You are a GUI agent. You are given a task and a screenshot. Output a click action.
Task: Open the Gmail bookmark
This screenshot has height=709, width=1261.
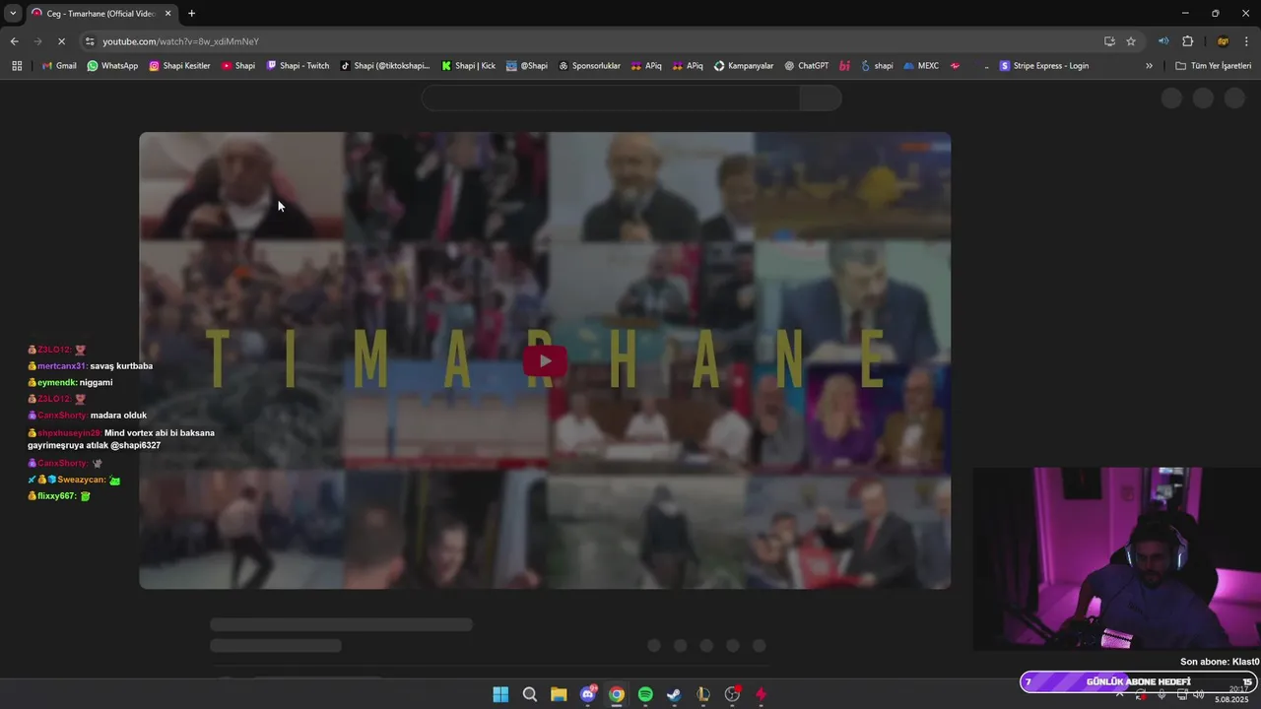[x=59, y=66]
